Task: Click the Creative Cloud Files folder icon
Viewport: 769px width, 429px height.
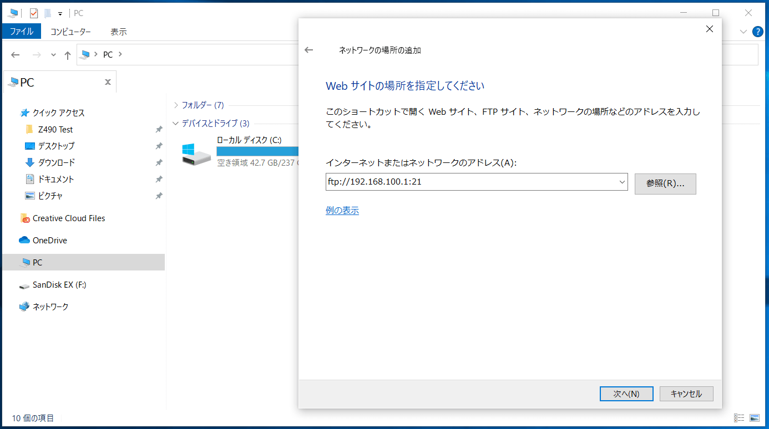Action: (x=24, y=218)
